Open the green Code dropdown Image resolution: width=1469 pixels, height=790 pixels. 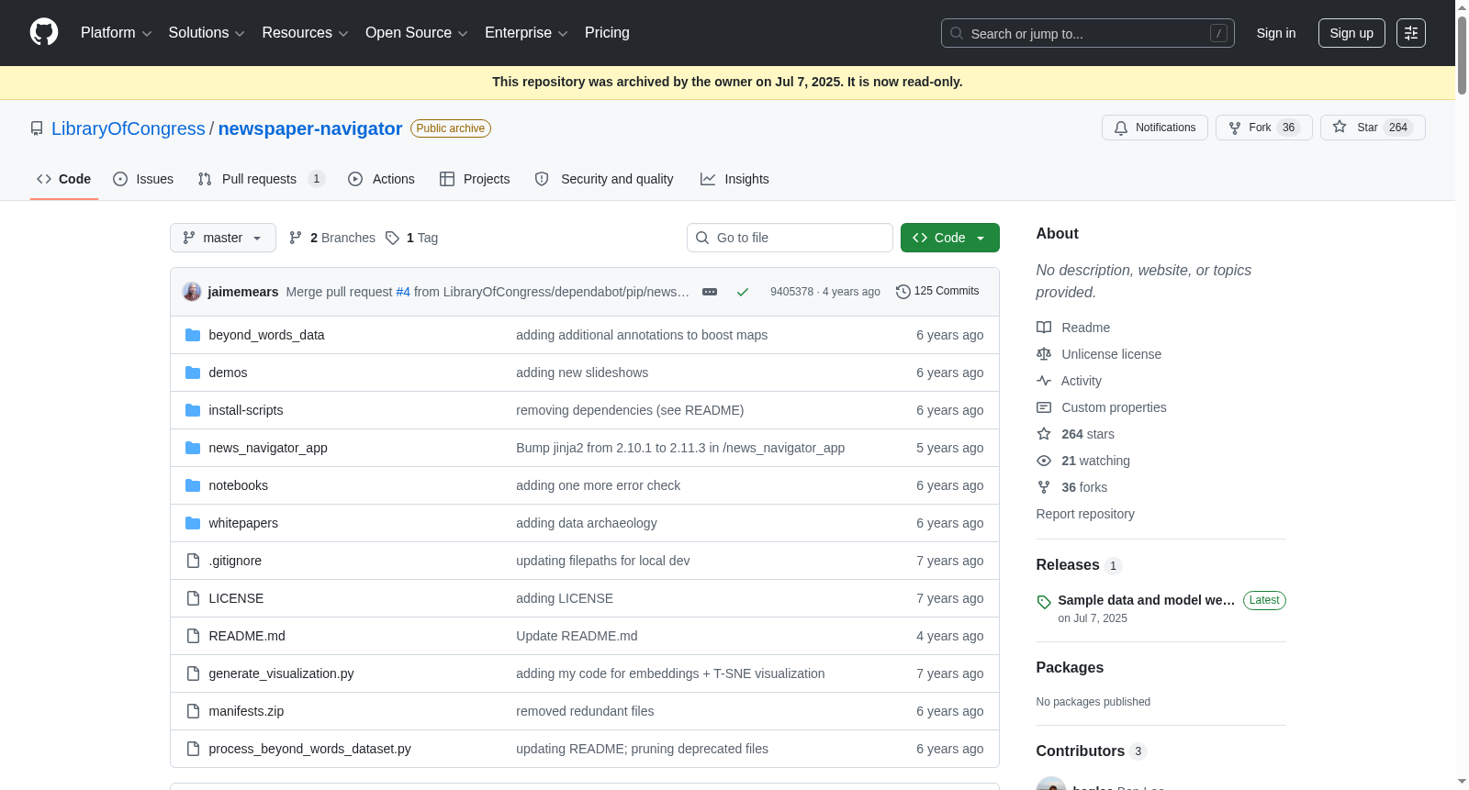coord(950,238)
